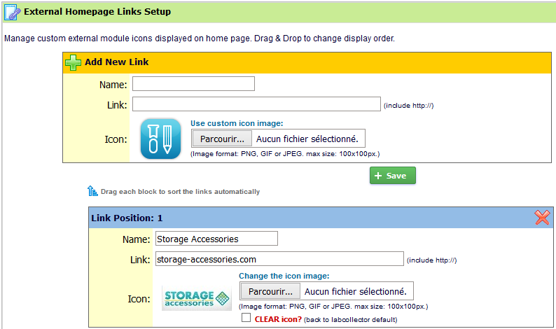Click Aucun fichier sélectionné text in Add New Link
Image resolution: width=556 pixels, height=329 pixels.
307,139
